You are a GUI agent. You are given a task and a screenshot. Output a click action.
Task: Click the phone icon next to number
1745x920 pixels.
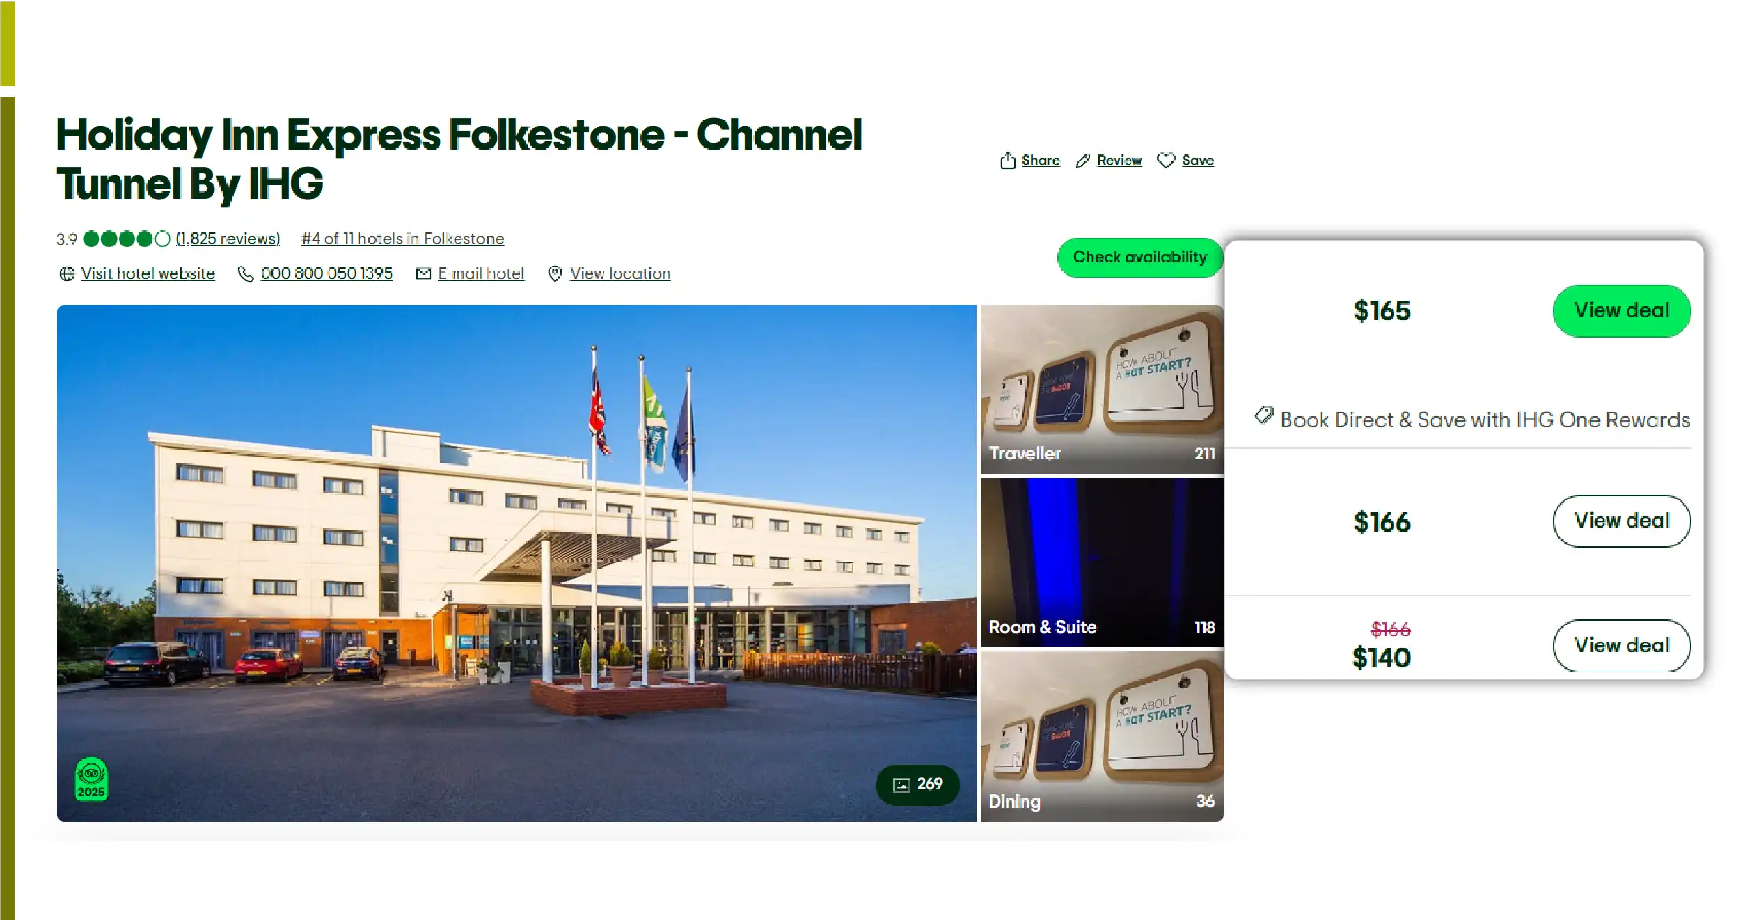[x=245, y=273]
